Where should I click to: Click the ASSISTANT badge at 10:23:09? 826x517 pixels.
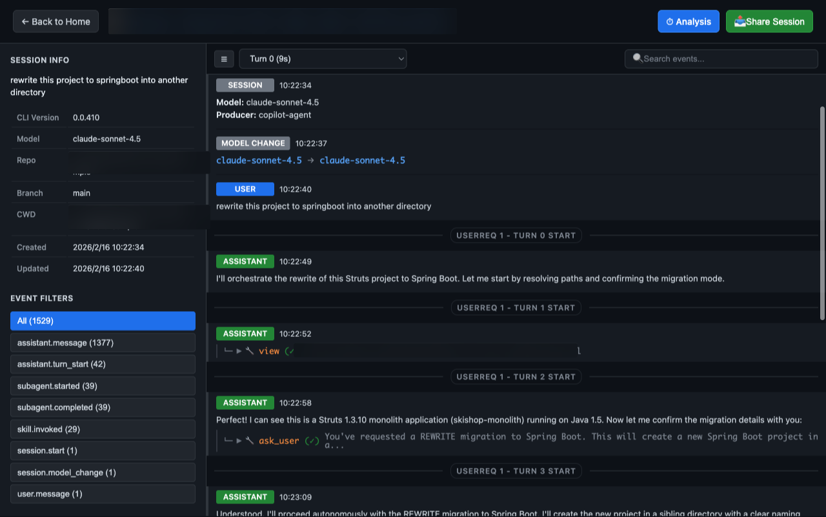click(x=245, y=497)
